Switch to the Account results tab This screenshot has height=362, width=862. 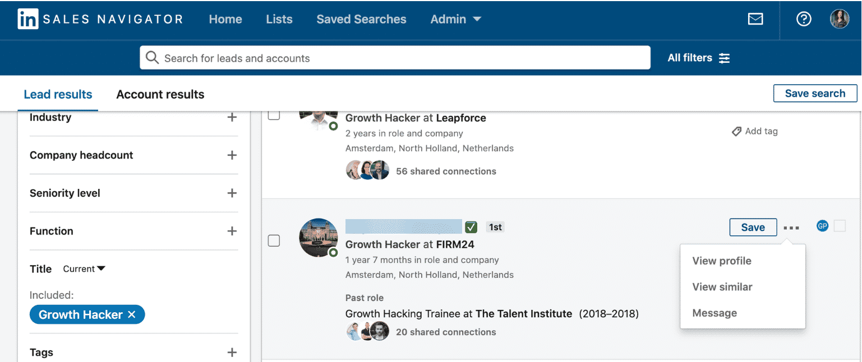point(160,94)
